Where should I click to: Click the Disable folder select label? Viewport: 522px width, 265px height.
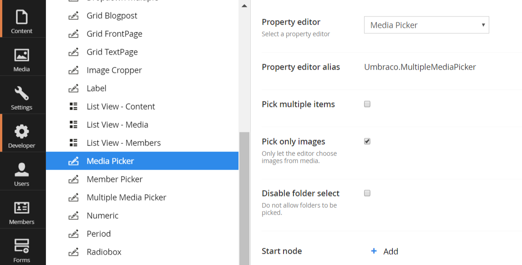[301, 193]
